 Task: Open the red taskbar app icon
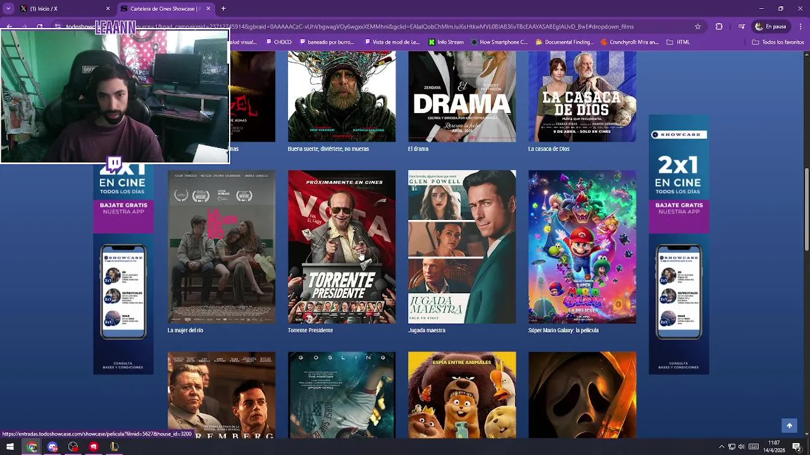click(94, 447)
